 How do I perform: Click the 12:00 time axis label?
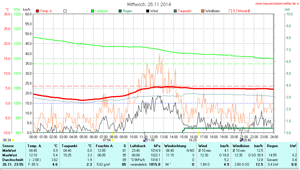click(x=153, y=136)
